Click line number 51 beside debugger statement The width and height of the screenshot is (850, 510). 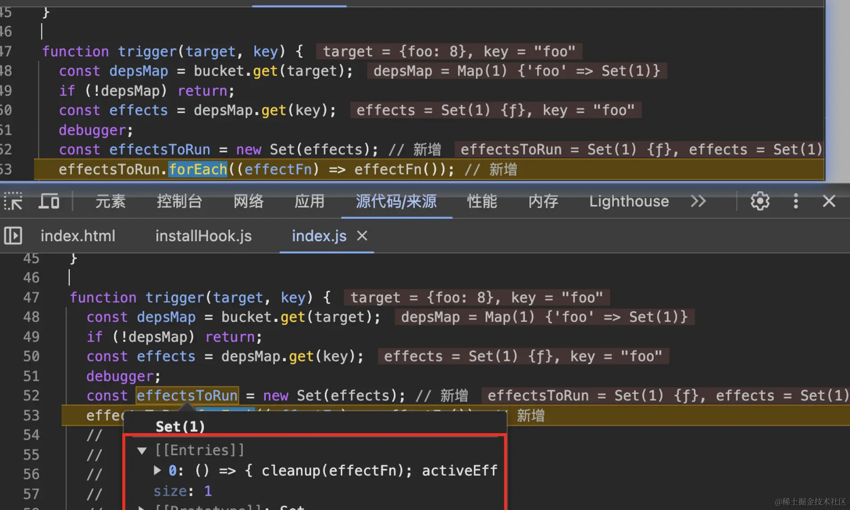31,376
